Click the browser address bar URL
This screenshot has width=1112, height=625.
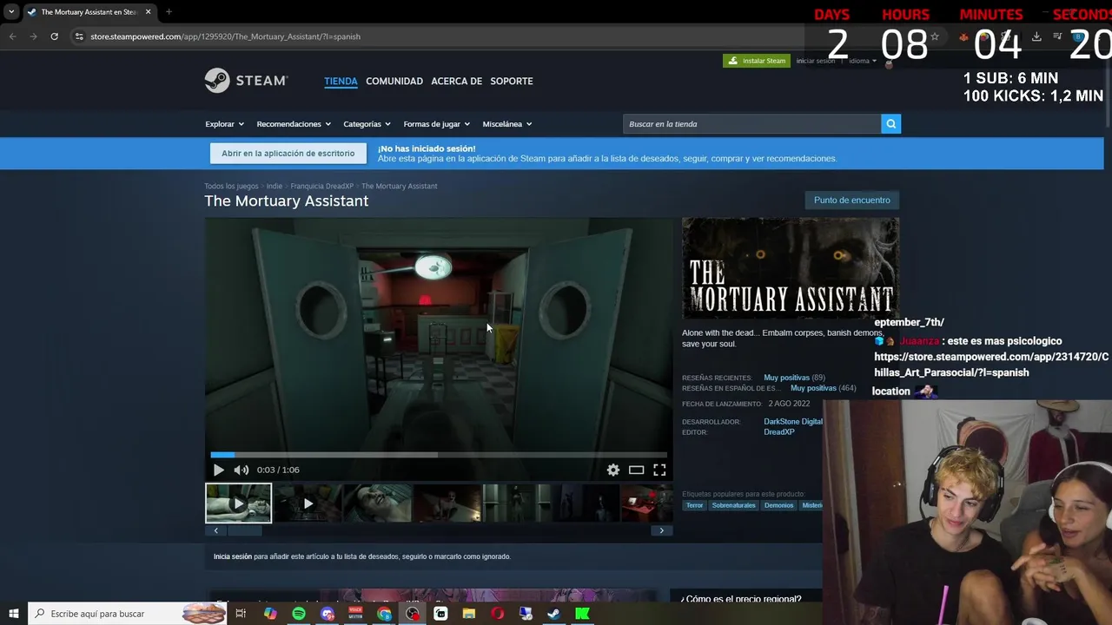[x=225, y=36]
